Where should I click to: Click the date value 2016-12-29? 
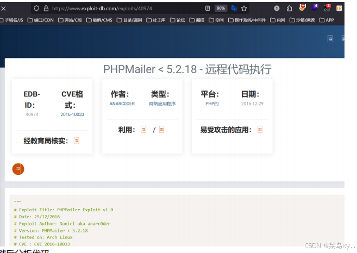click(x=252, y=103)
